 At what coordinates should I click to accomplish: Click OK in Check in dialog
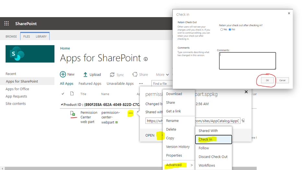point(267,80)
